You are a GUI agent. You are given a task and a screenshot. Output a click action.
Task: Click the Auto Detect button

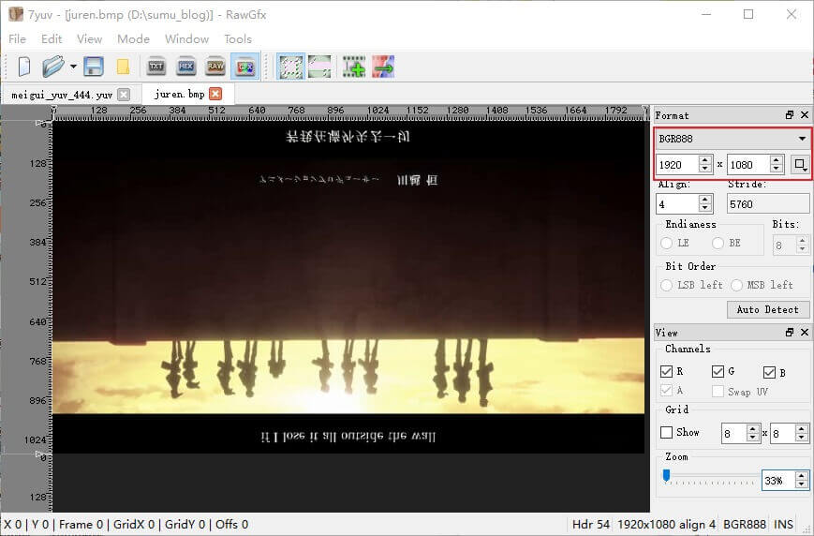click(767, 309)
